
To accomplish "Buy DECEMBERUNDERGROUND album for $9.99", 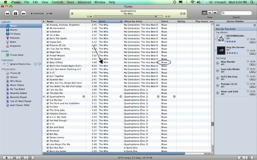I will click(253, 42).
